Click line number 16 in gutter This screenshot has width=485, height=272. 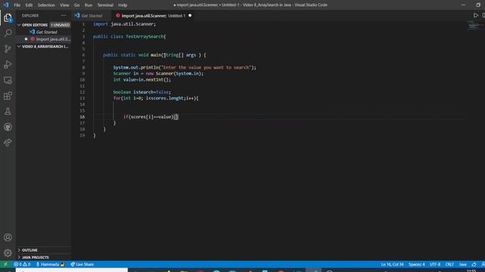(x=83, y=117)
